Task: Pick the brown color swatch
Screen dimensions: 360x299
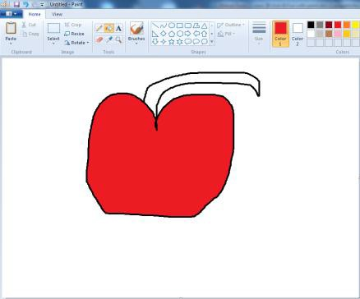Action: coord(329,34)
